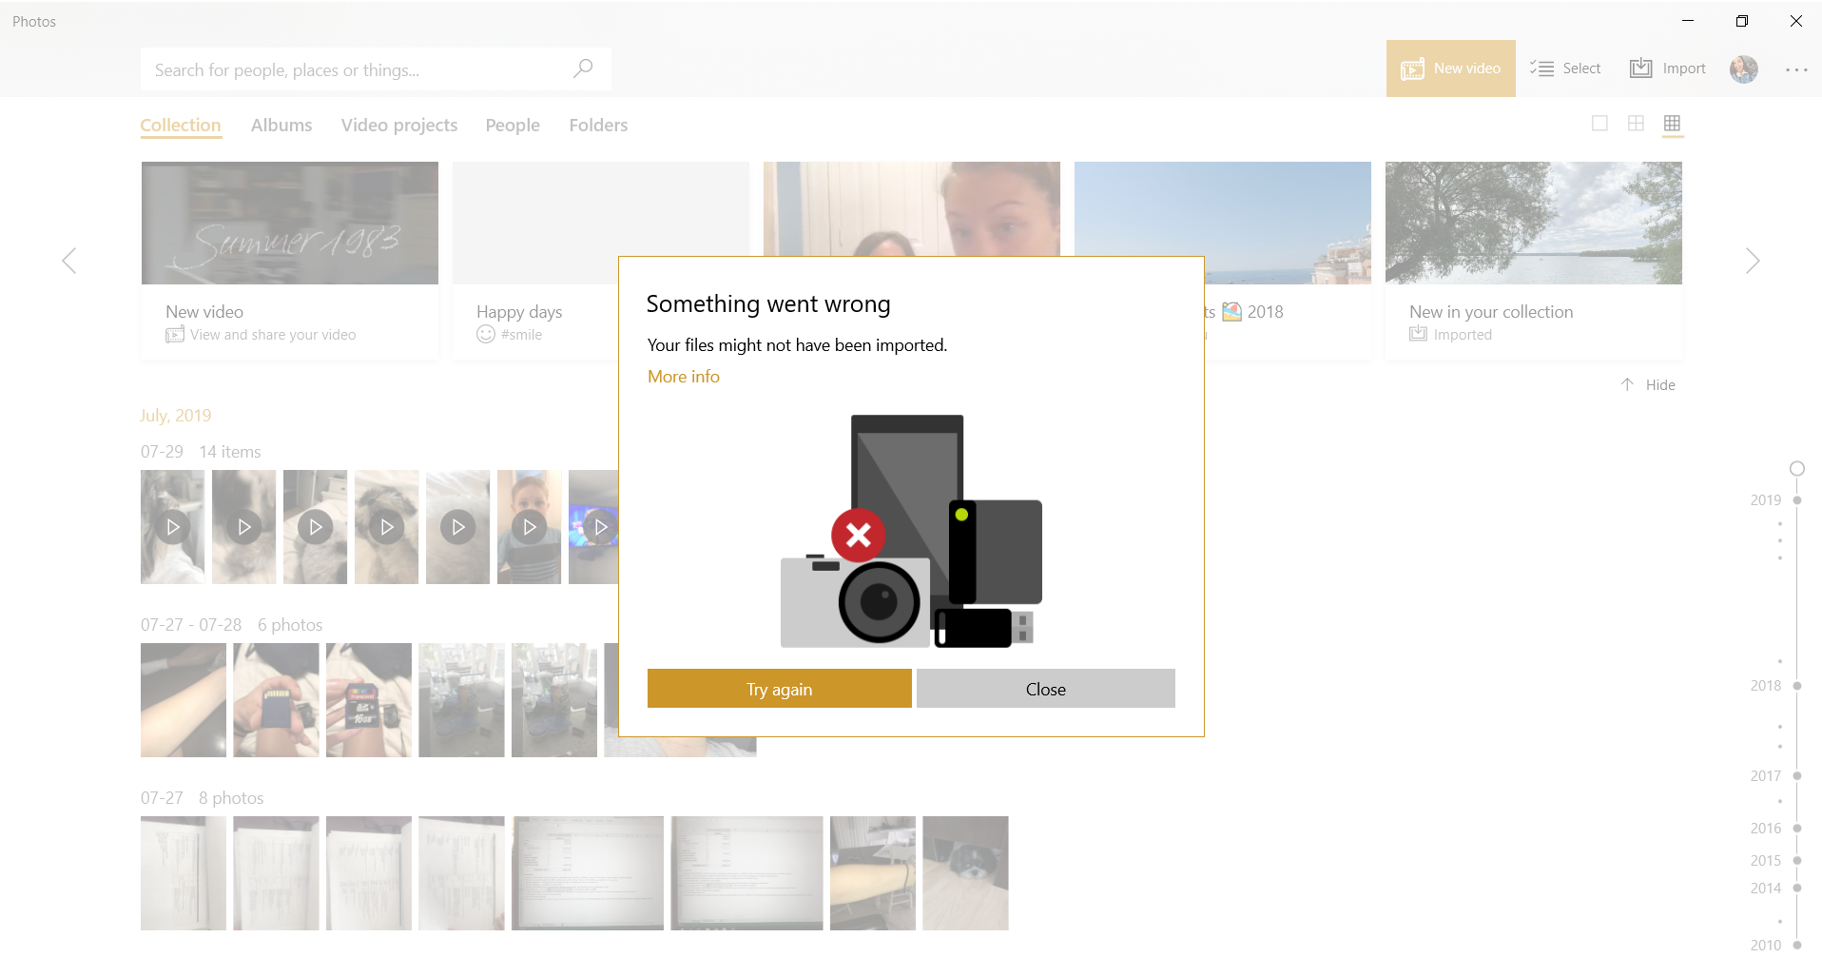The width and height of the screenshot is (1822, 957).
Task: Play the fifth video in 07-29 group
Action: click(457, 527)
